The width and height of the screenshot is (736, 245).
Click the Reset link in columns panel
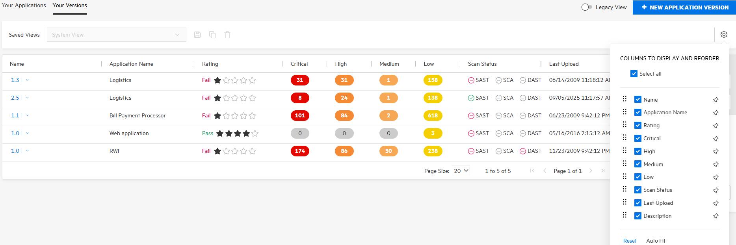click(630, 241)
